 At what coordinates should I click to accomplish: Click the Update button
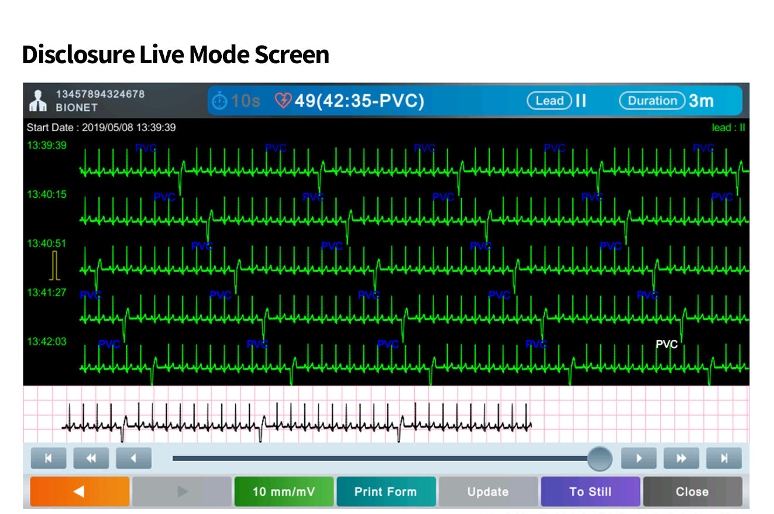click(488, 491)
